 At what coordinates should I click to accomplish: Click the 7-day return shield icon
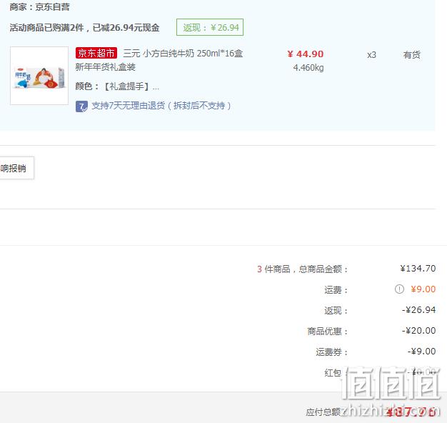(x=81, y=106)
